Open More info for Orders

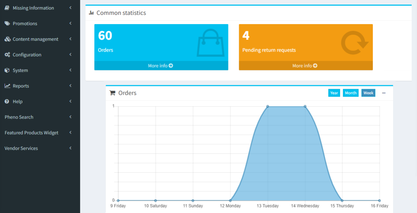pos(161,66)
